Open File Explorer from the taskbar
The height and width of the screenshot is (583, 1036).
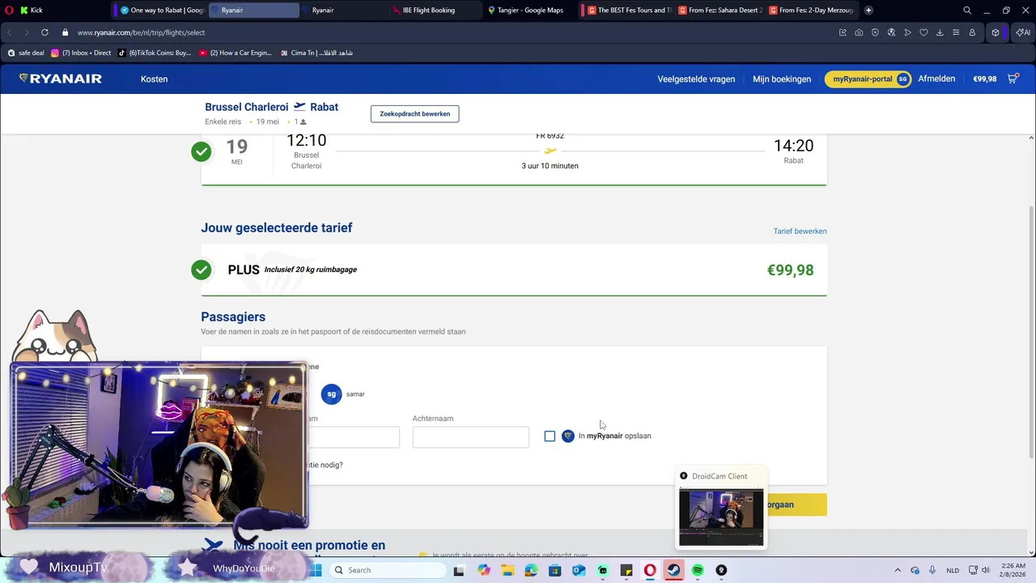(507, 570)
